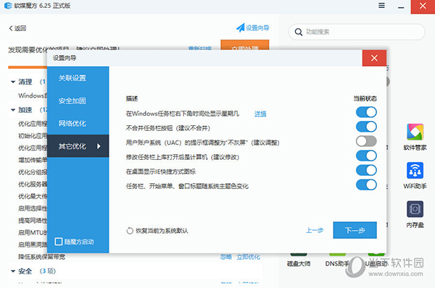The width and height of the screenshot is (435, 288).
Task: Select the 降低系统保留带宽 item
Action: pyautogui.click(x=41, y=257)
